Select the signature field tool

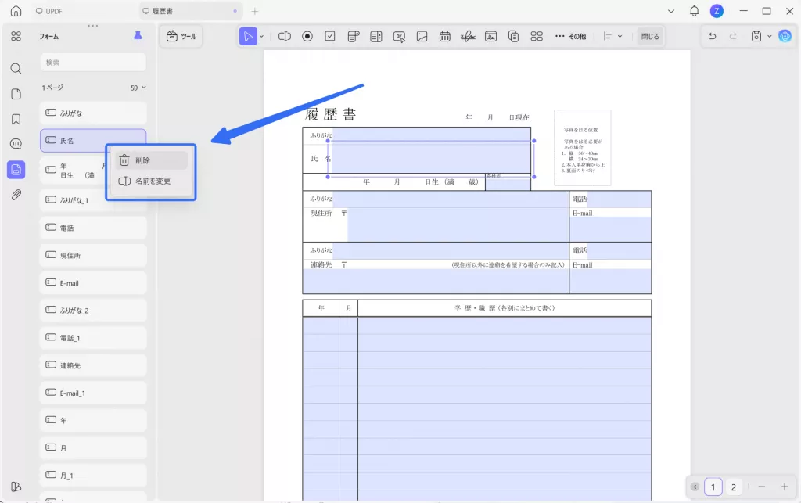coord(468,36)
